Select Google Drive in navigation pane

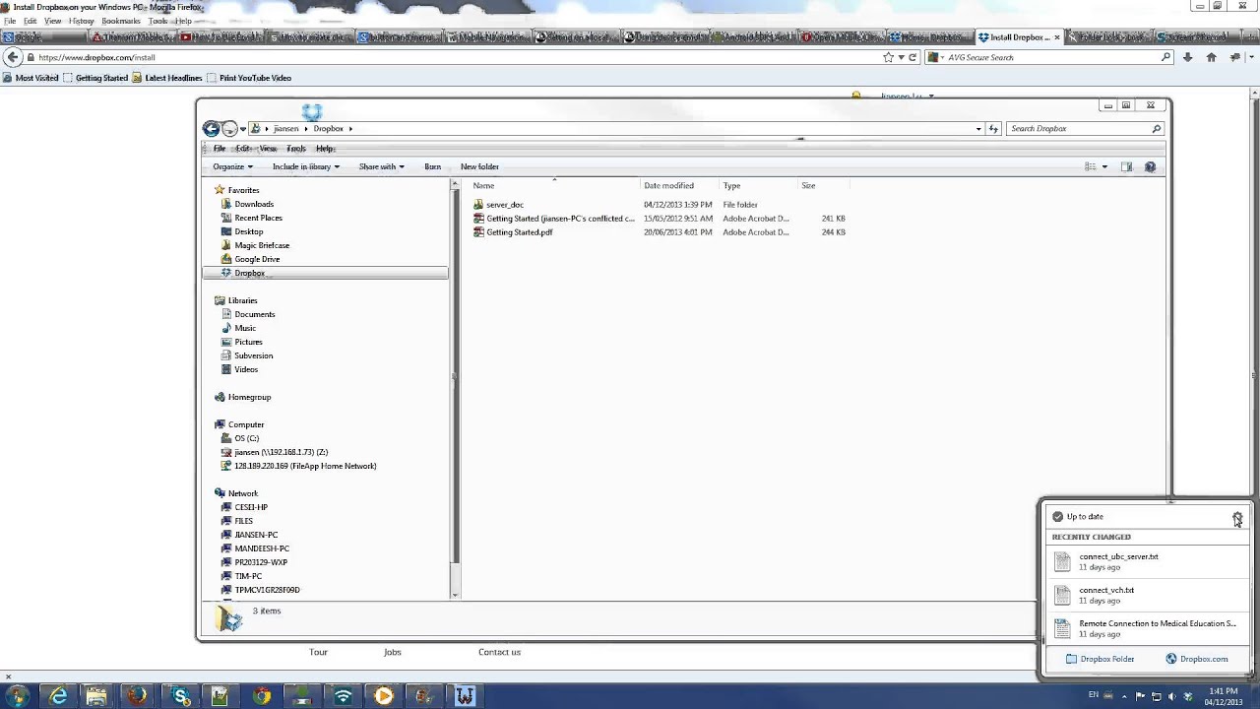coord(256,259)
